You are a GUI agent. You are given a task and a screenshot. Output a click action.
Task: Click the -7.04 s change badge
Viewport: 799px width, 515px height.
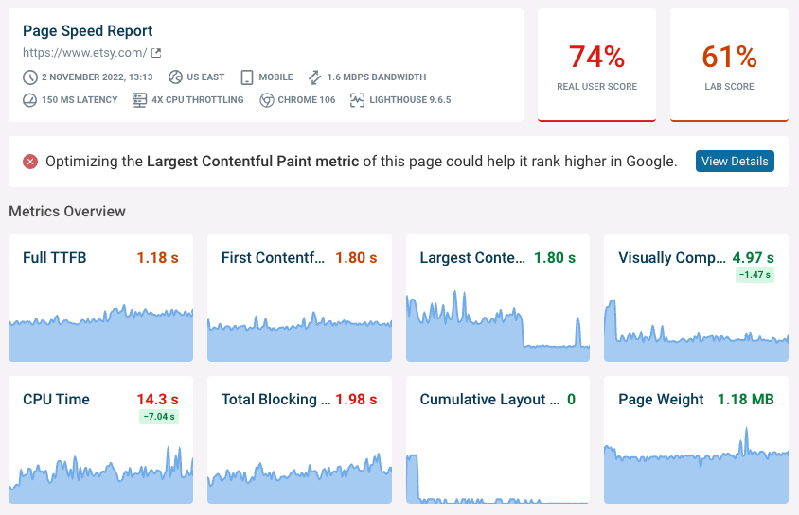click(159, 417)
